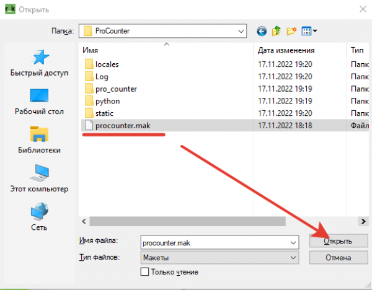This screenshot has height=290, width=372.
Task: Click date 17.11.2022 18:18 of procounter.mak
Action: point(285,125)
